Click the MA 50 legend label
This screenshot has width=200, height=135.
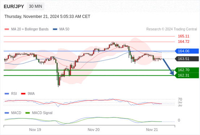click(64, 29)
